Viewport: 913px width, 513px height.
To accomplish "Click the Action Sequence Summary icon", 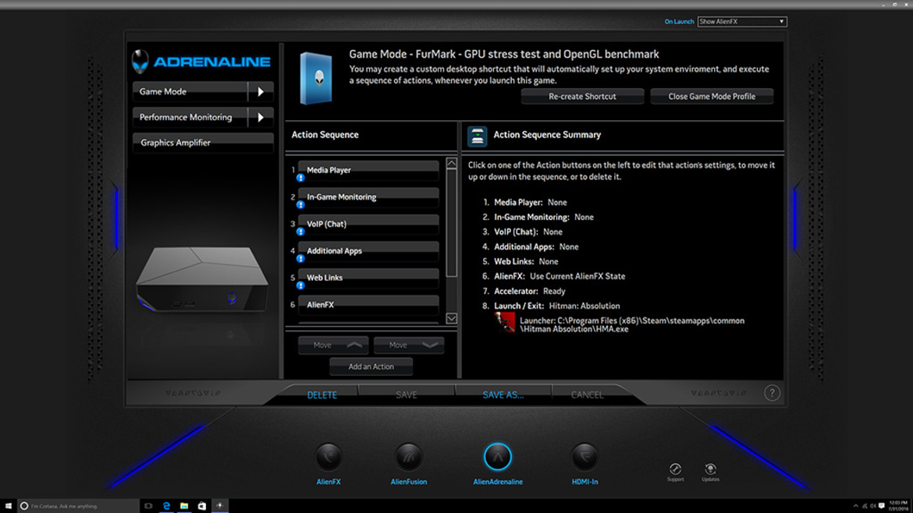I will [x=477, y=136].
